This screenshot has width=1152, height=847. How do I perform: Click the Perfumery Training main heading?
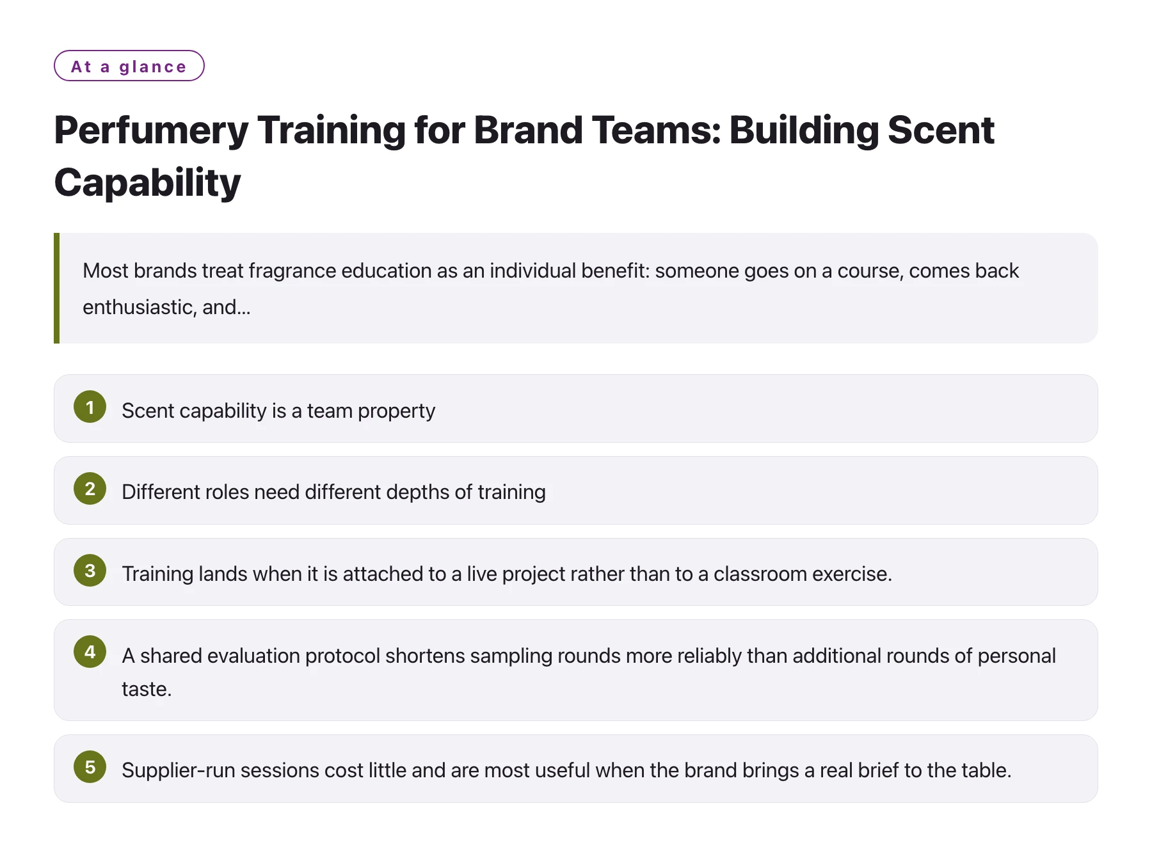pos(524,155)
